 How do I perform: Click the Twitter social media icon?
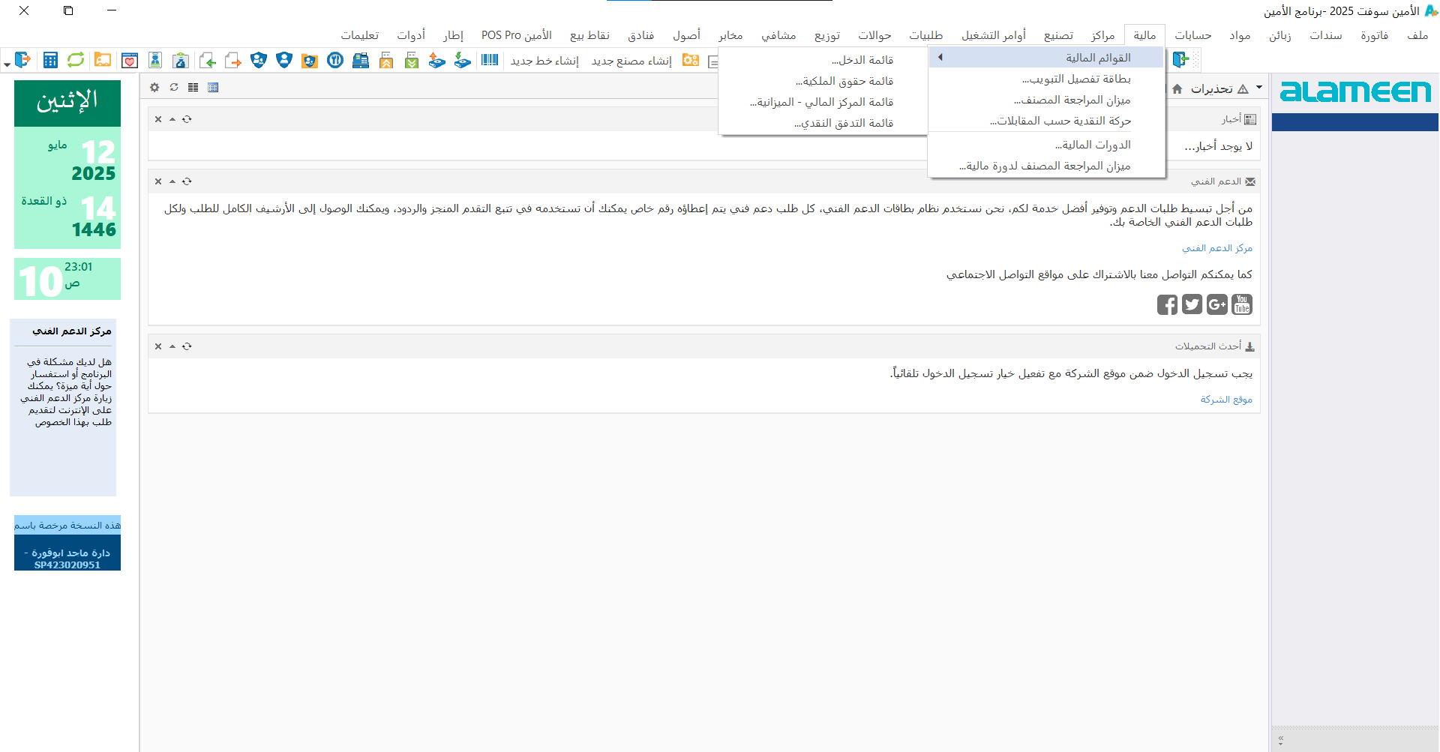pos(1192,304)
